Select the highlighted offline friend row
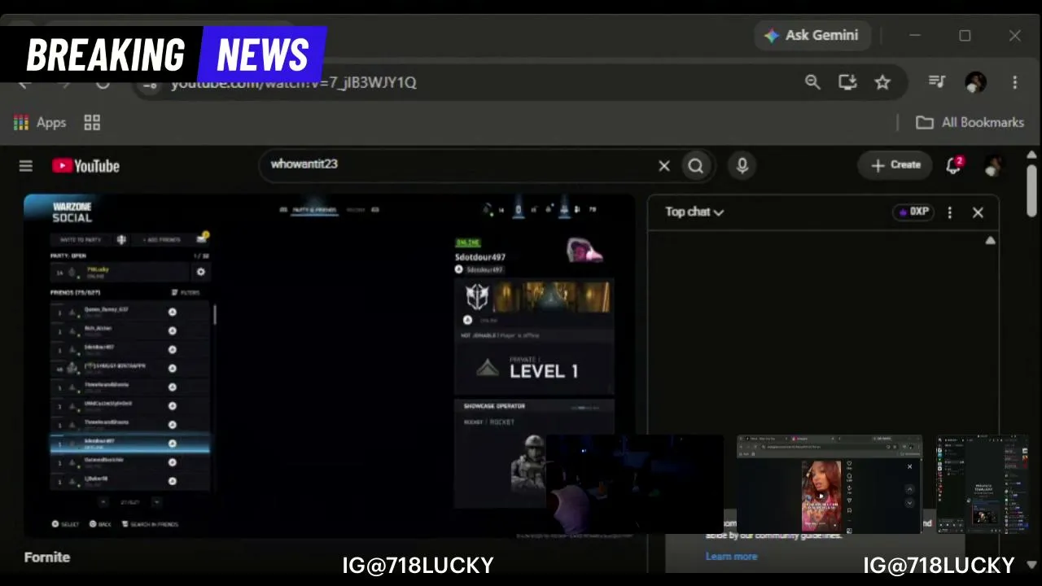 pyautogui.click(x=130, y=444)
